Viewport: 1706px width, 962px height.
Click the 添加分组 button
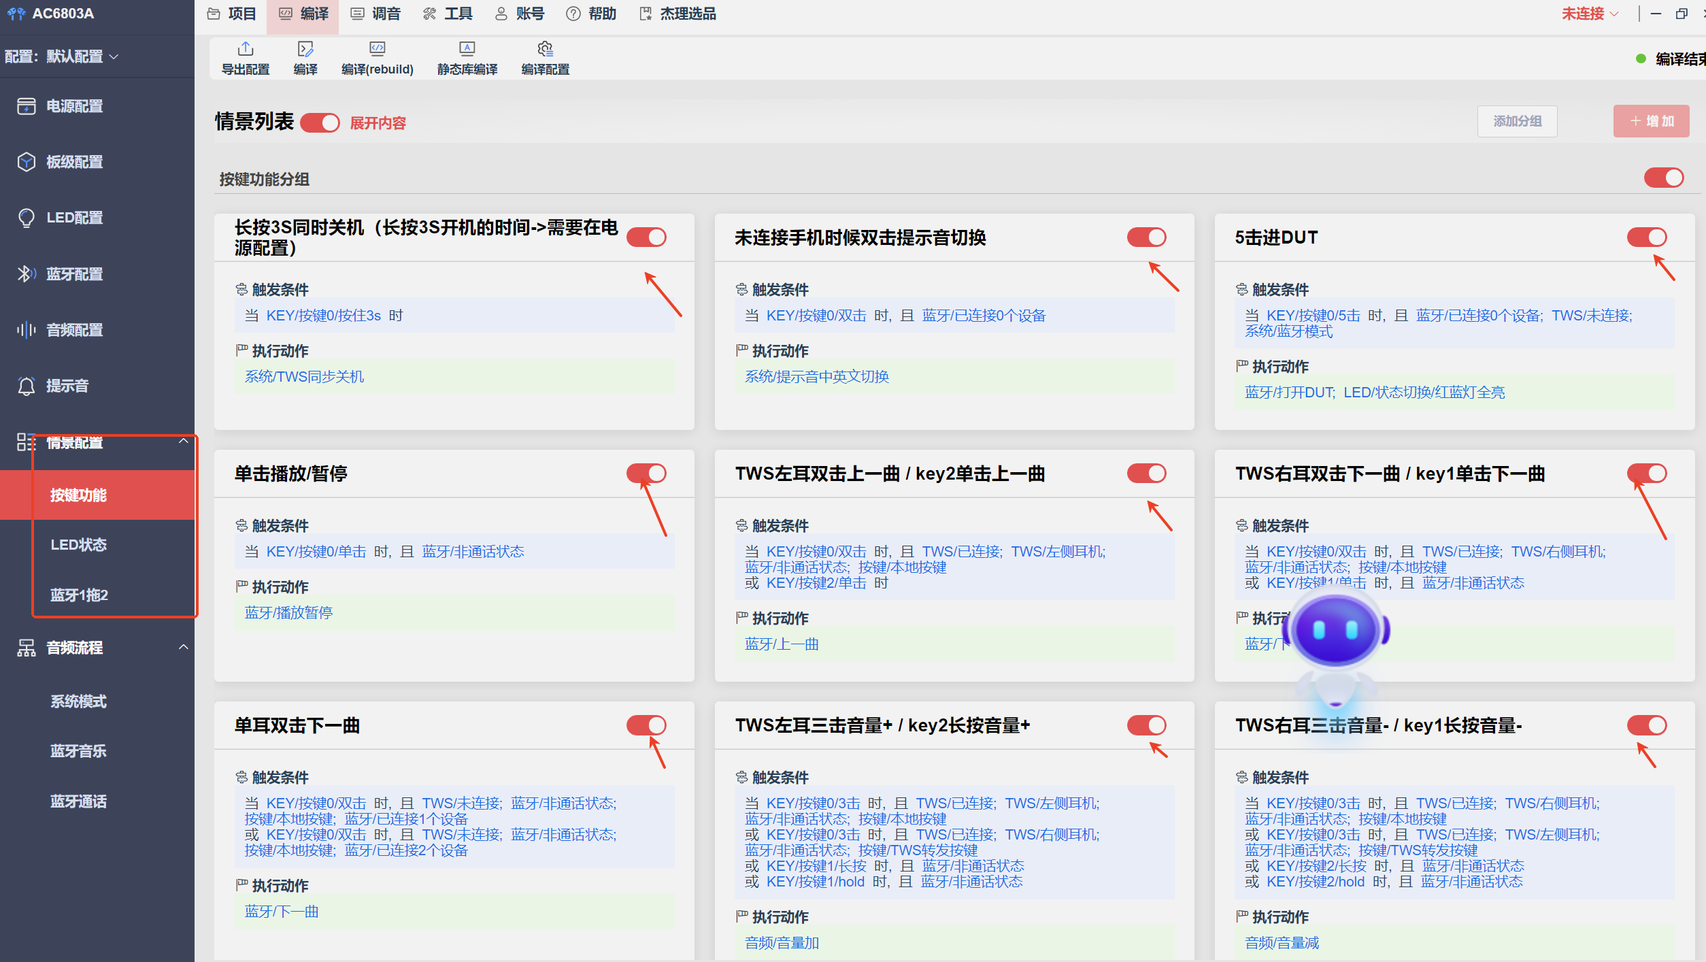click(1517, 121)
